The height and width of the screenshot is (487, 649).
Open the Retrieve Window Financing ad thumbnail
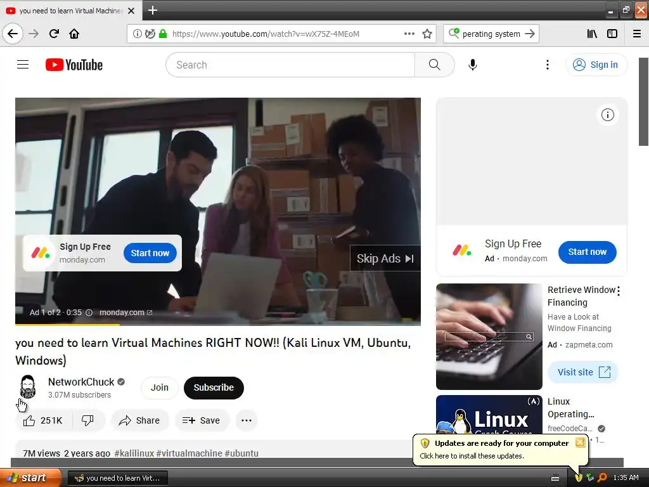[x=489, y=336]
